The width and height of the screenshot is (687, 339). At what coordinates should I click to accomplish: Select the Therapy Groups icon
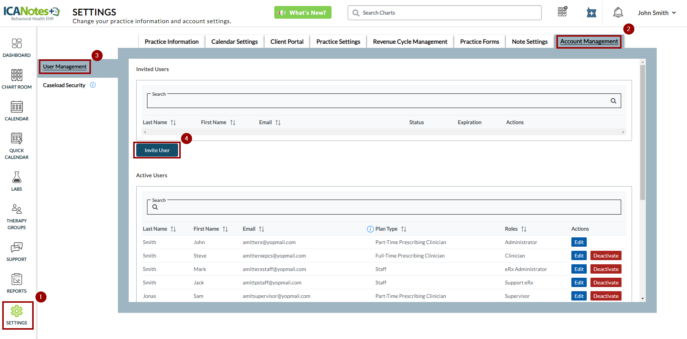(16, 209)
